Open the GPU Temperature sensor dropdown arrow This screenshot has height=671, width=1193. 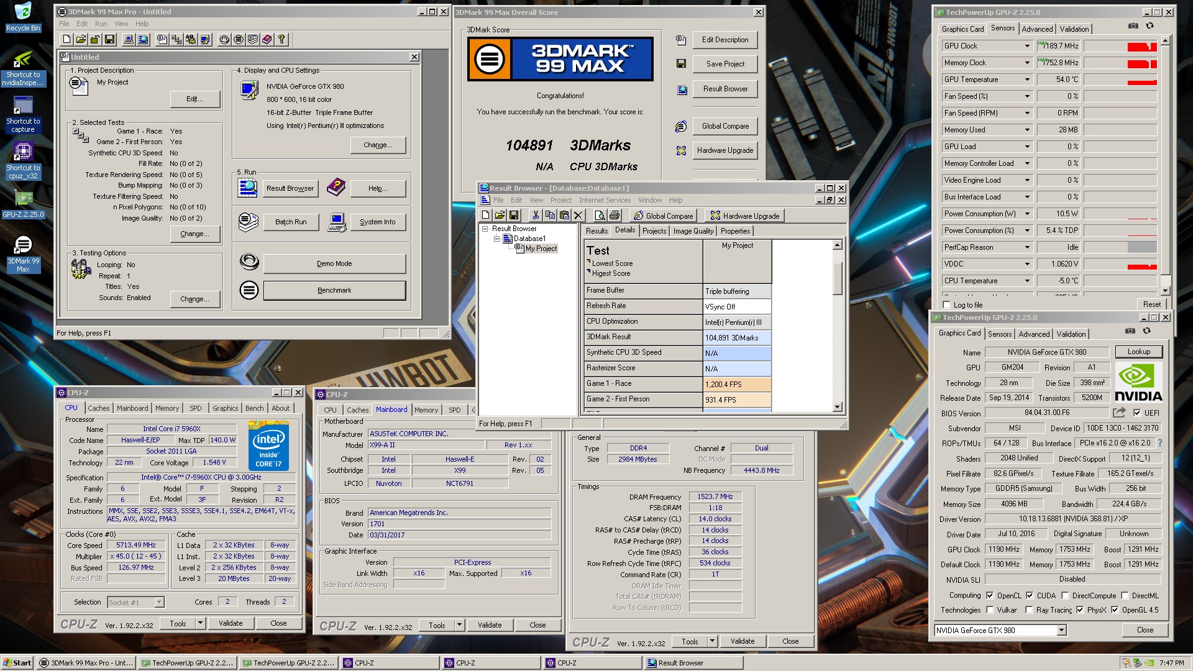(x=1027, y=80)
